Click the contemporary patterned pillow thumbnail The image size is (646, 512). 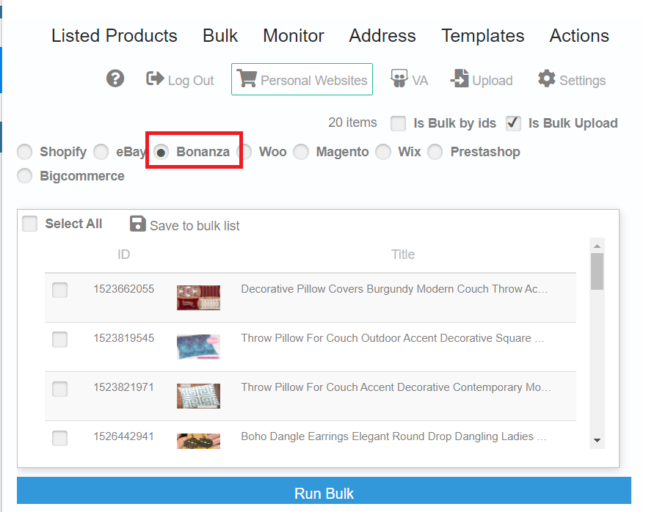pyautogui.click(x=198, y=396)
